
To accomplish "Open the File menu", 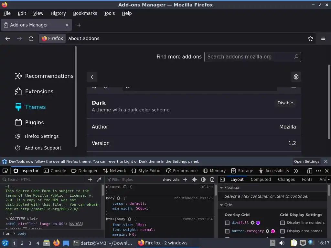I will pyautogui.click(x=7, y=13).
